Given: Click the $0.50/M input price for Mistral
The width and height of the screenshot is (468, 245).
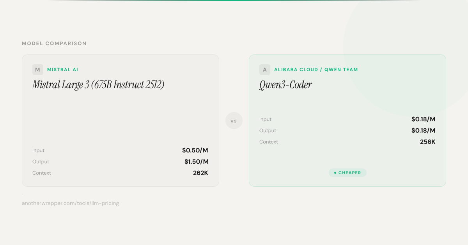Looking at the screenshot, I should click(x=195, y=150).
